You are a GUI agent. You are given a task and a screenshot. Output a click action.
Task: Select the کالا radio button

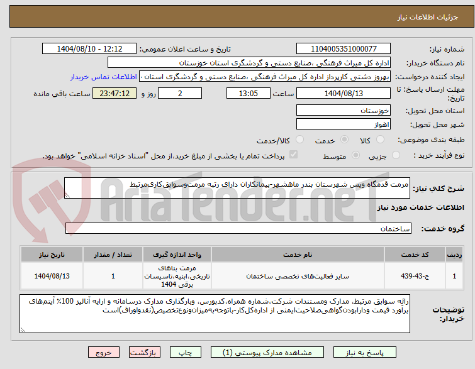point(380,140)
